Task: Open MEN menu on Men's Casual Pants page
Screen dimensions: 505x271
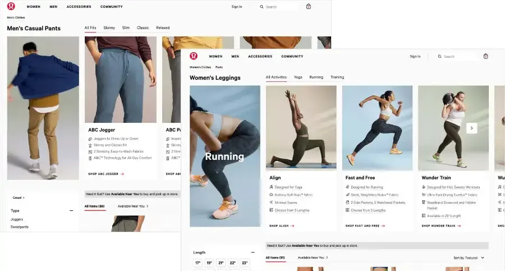Action: click(x=53, y=7)
